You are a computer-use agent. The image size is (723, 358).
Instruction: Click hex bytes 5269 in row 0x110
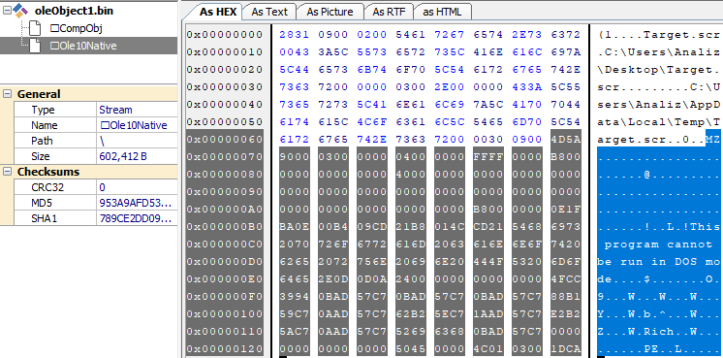tap(411, 331)
